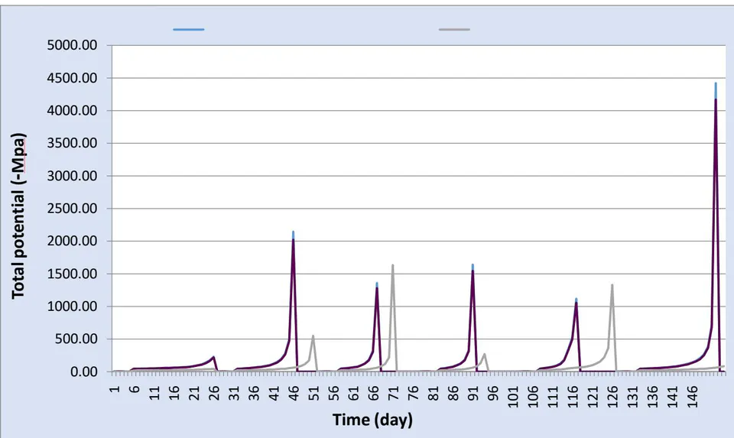Viewport: 734px width, 438px height.
Task: Click the x-axis tick label 111
Action: point(553,397)
